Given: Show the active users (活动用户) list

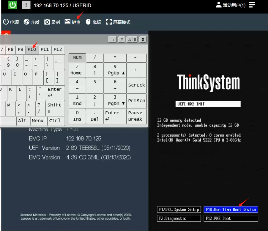Looking at the screenshot, I should 231,5.
